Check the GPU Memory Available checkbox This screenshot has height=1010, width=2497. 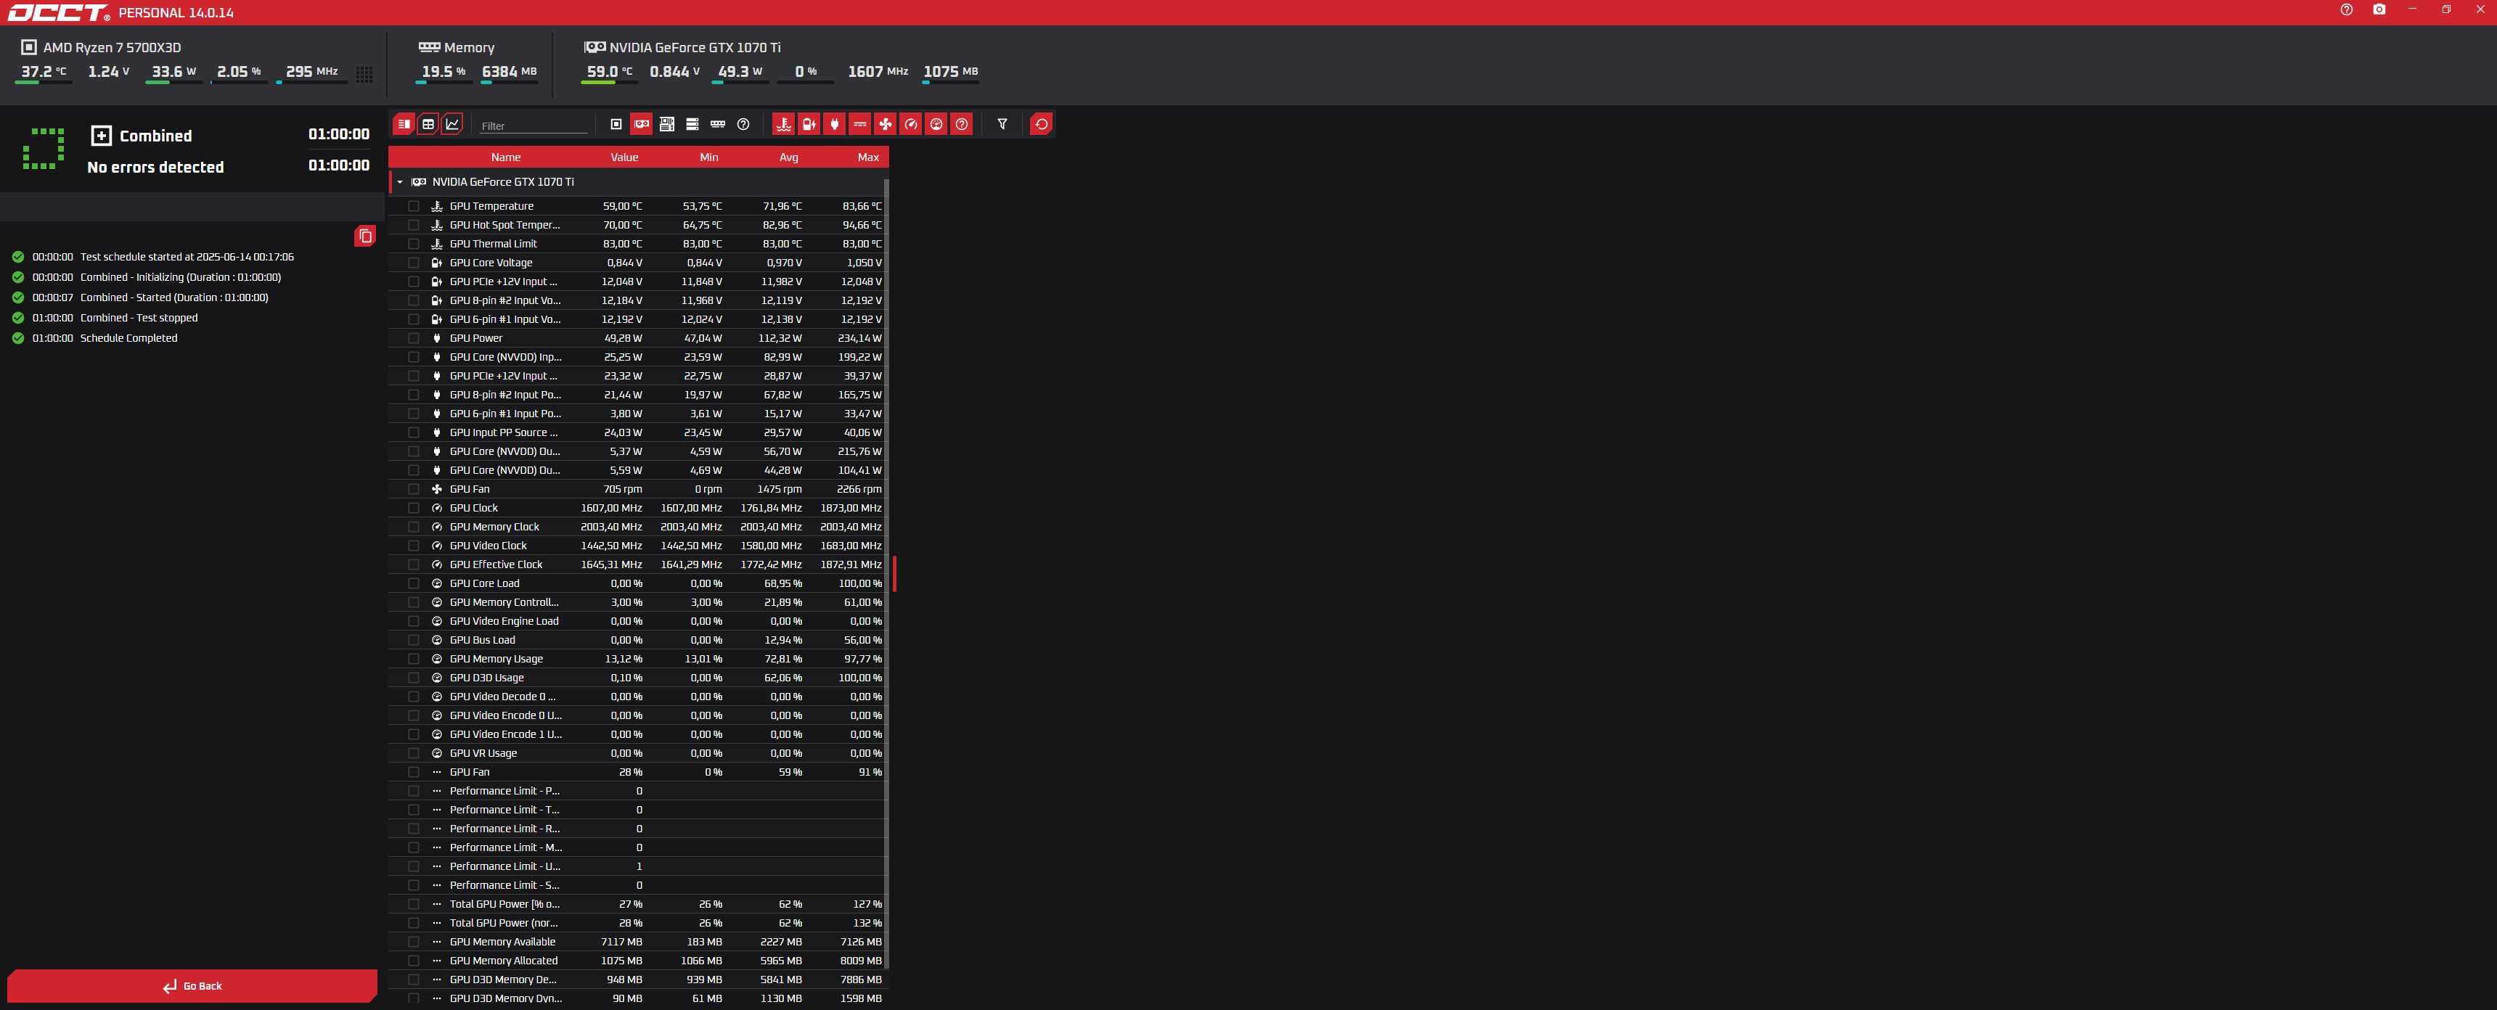pyautogui.click(x=414, y=942)
